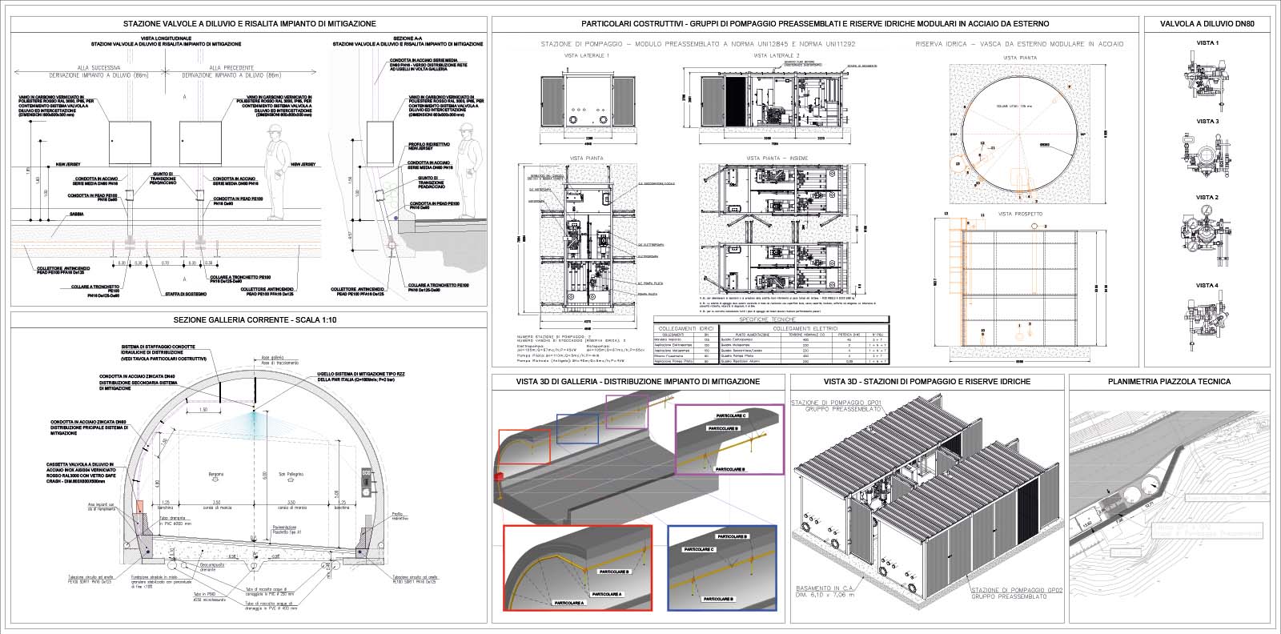1281x634 pixels.
Task: Select 'PARTICOLARE C' label in the purple detail
Action: (x=729, y=416)
